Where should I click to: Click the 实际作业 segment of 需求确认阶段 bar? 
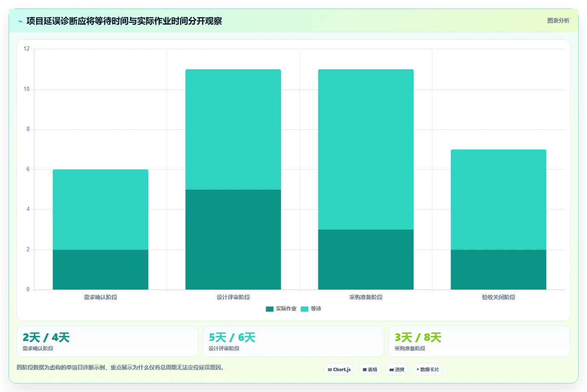(x=100, y=270)
